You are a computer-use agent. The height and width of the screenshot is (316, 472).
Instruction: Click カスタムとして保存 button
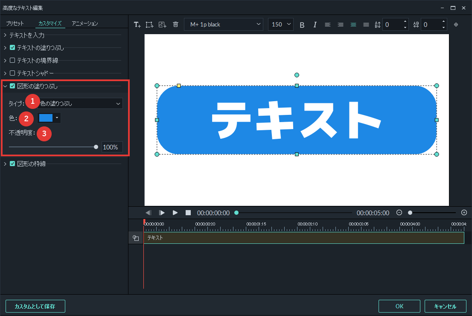(x=35, y=306)
